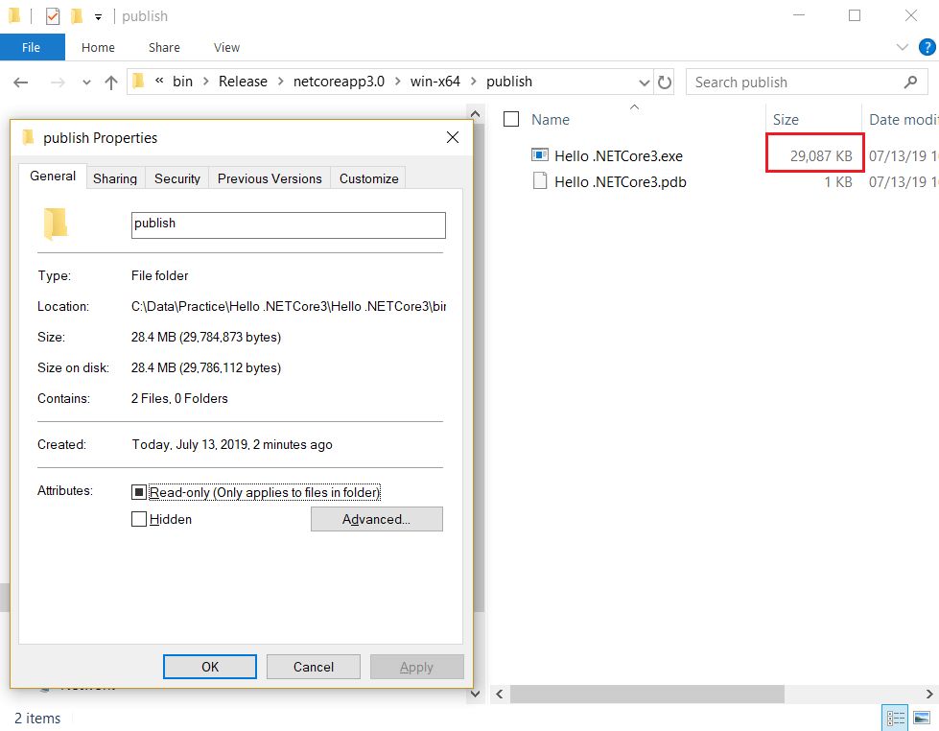Open the File menu

pyautogui.click(x=32, y=47)
